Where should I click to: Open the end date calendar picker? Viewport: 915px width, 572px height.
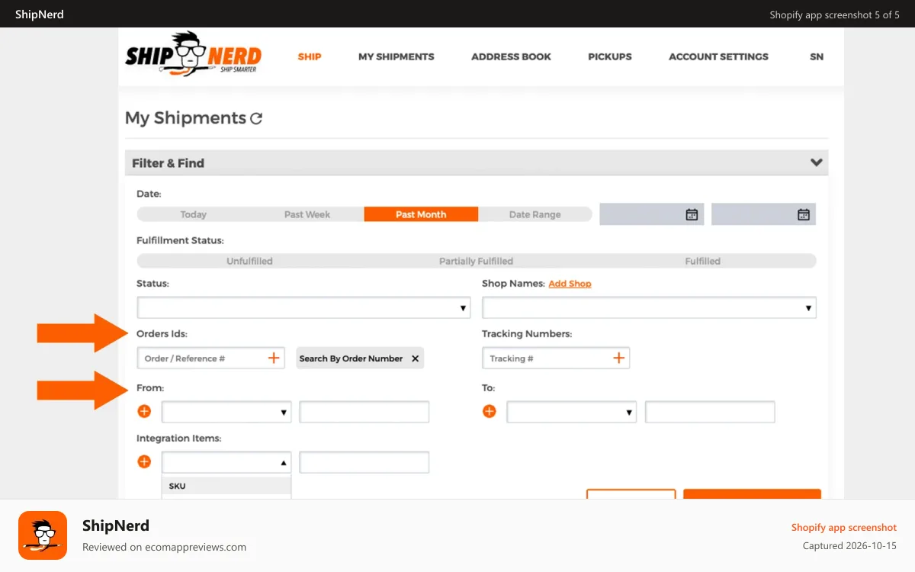(804, 214)
